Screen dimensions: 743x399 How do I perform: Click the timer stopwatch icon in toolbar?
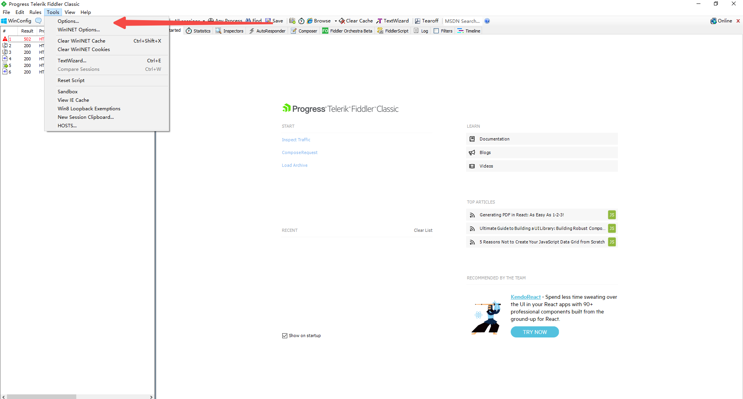coord(302,21)
